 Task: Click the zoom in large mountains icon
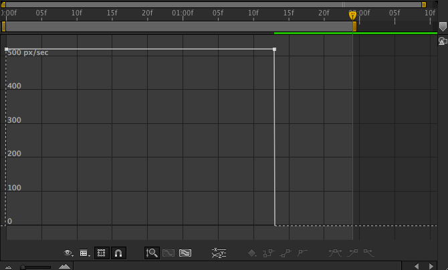point(64,266)
